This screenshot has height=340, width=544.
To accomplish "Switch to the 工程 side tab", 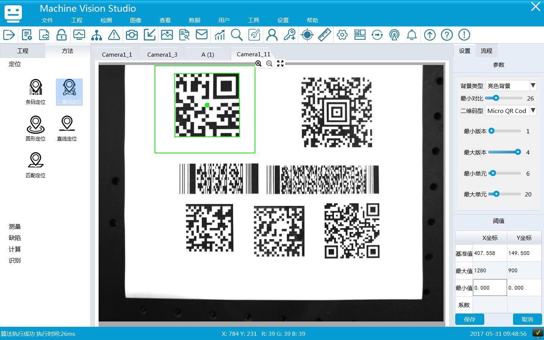I will click(23, 51).
